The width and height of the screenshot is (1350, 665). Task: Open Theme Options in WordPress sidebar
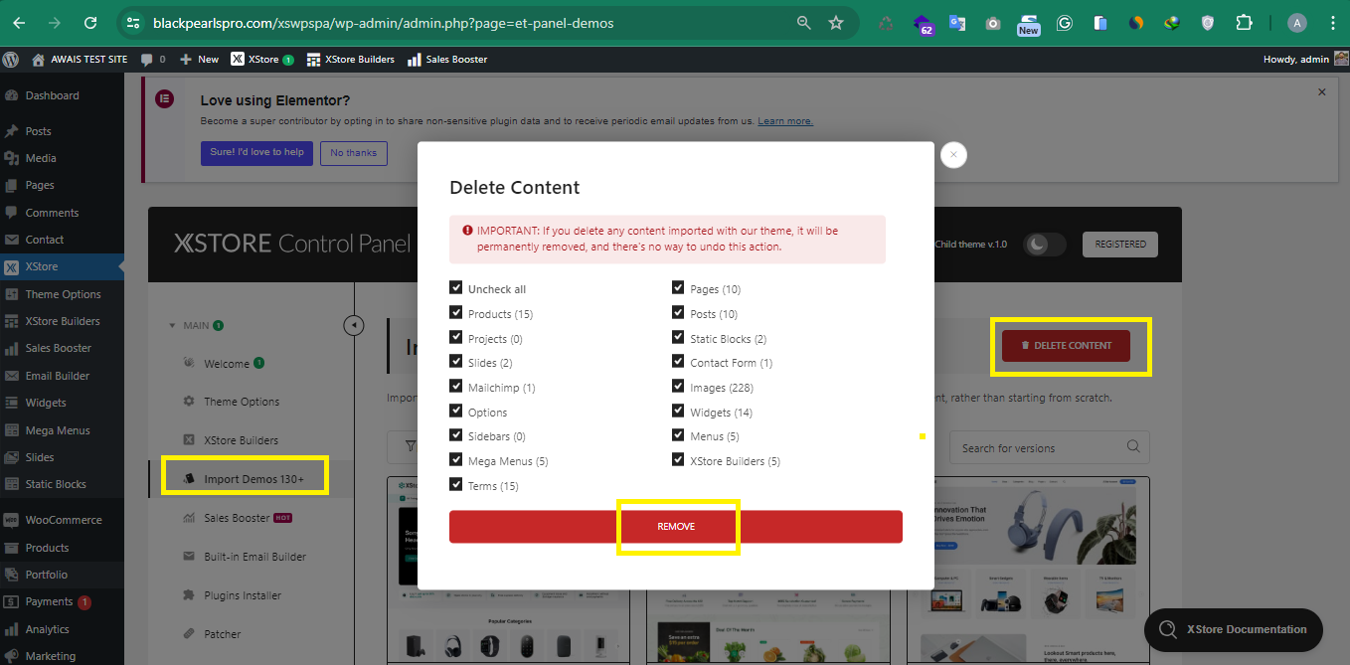click(63, 294)
